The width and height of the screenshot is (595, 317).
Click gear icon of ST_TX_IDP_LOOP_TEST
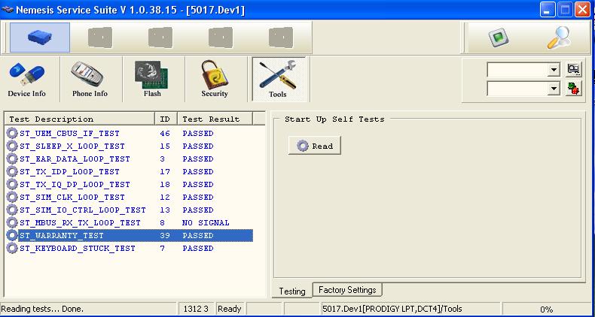click(12, 172)
